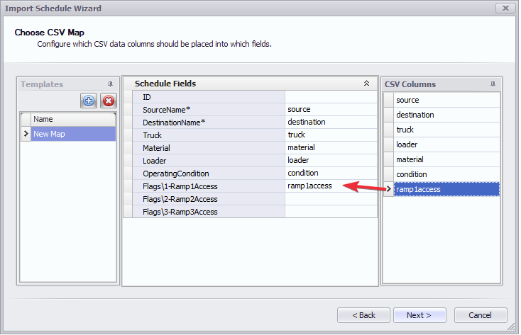Choose the loader CSV column

coord(446,144)
